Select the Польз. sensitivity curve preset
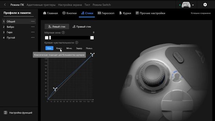This screenshot has height=121, width=215. tap(89, 48)
